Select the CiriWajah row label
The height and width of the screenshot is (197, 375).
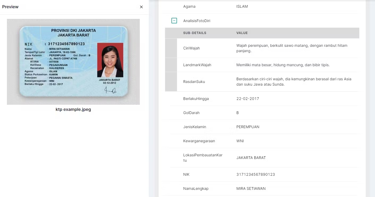click(x=191, y=48)
